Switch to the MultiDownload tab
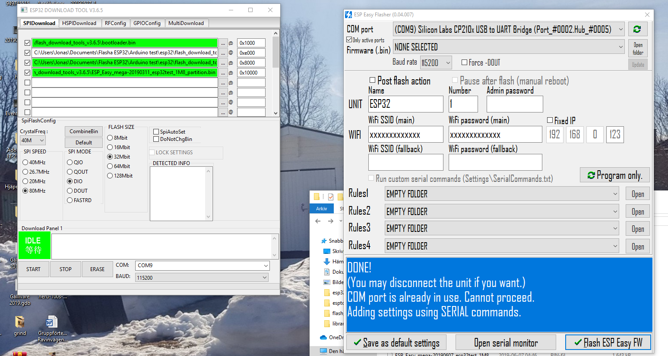This screenshot has width=668, height=356. coord(186,23)
